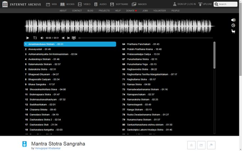Open the Audio section icon

pos(96,4)
